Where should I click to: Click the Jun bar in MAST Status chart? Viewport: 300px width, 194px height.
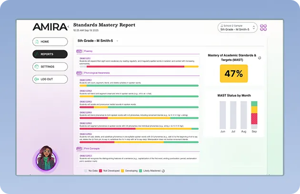tap(223, 115)
